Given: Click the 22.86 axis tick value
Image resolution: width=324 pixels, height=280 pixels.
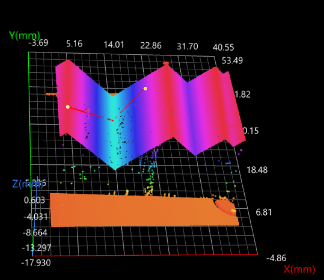Looking at the screenshot, I should point(150,46).
